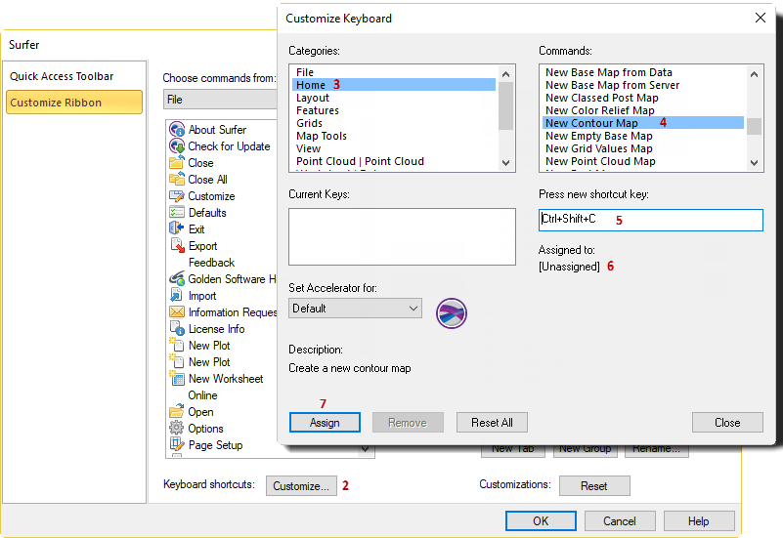Click the Information Request envelope icon
Viewport: 783px width, 538px height.
tap(177, 312)
